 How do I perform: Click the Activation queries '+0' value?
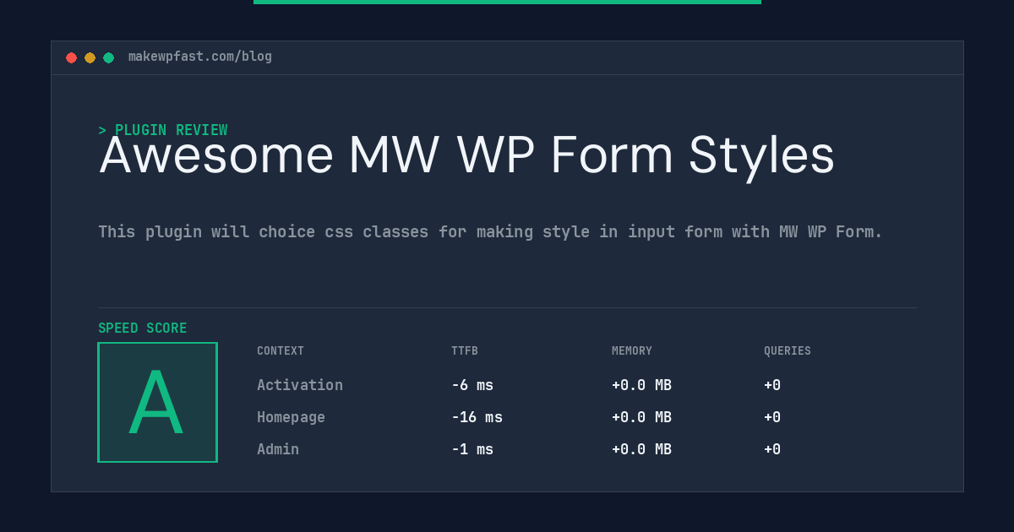772,385
